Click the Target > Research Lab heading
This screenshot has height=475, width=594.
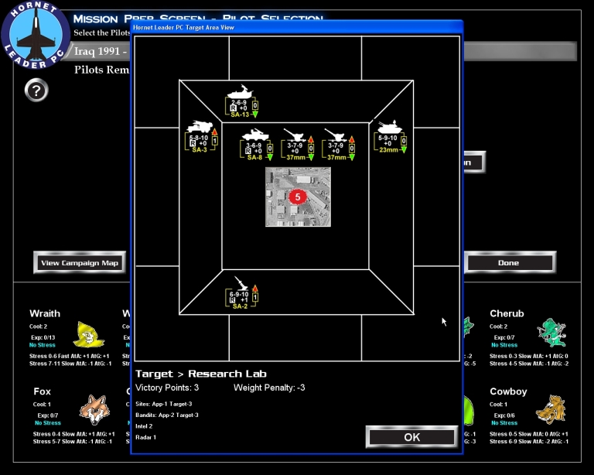coord(201,374)
